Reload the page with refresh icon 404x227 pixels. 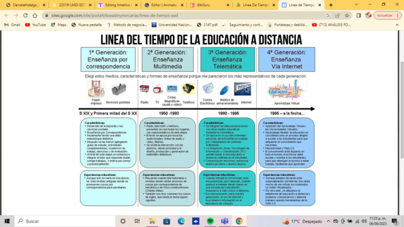(25, 15)
